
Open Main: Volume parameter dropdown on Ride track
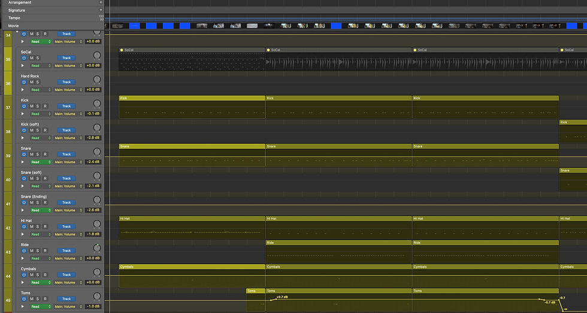coord(68,259)
